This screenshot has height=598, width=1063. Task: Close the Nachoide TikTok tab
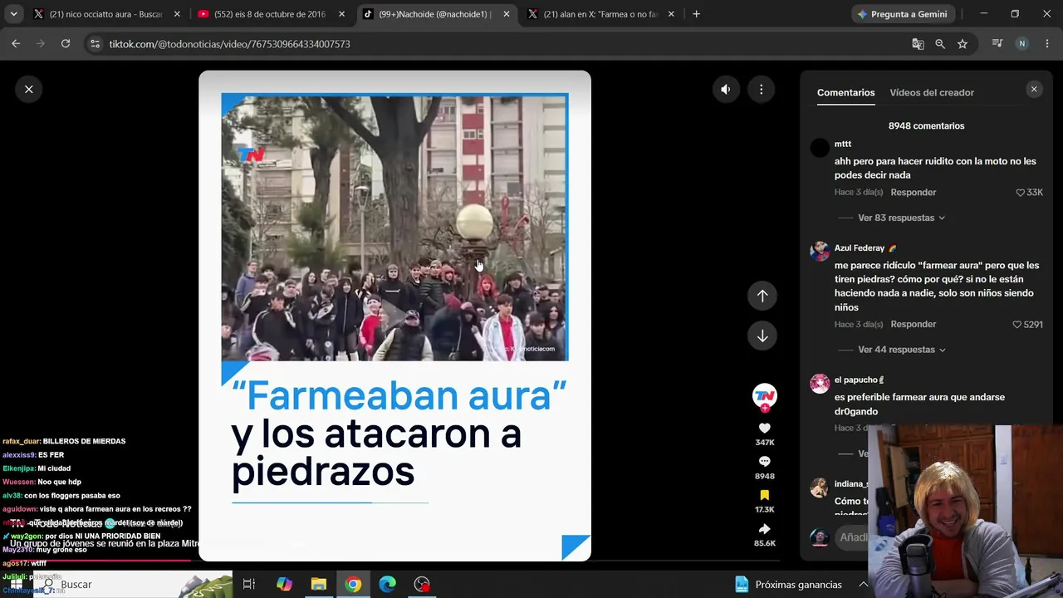(506, 14)
